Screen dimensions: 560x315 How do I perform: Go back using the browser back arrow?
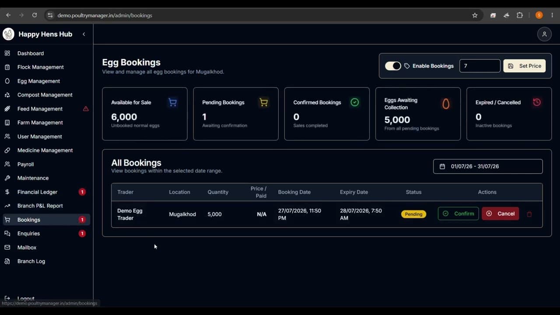tap(8, 15)
